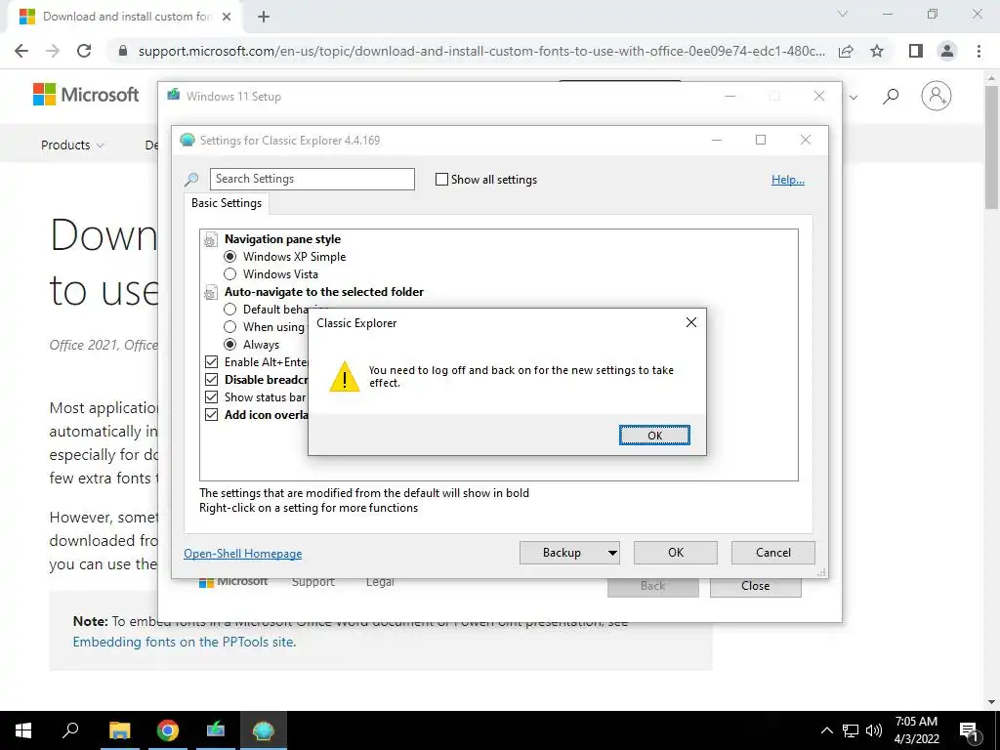This screenshot has width=1000, height=750.
Task: Switch to Chrome from the taskbar
Action: [x=167, y=730]
